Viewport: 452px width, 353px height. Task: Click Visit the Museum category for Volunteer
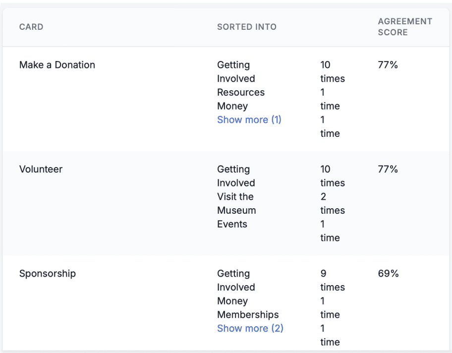[236, 203]
